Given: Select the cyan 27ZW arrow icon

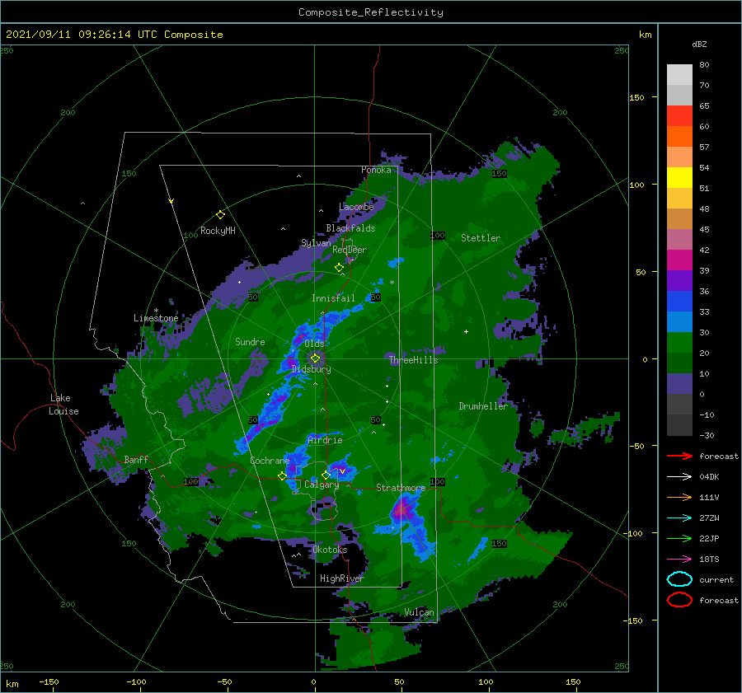Looking at the screenshot, I should (x=679, y=518).
